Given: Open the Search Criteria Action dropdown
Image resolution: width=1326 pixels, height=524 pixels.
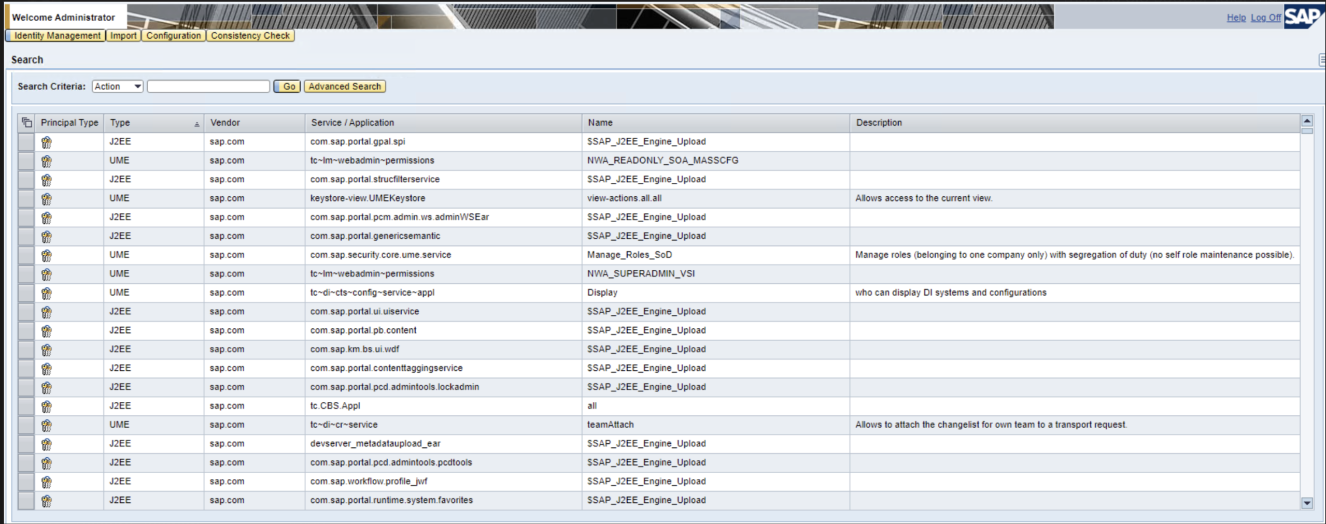Looking at the screenshot, I should pyautogui.click(x=118, y=86).
